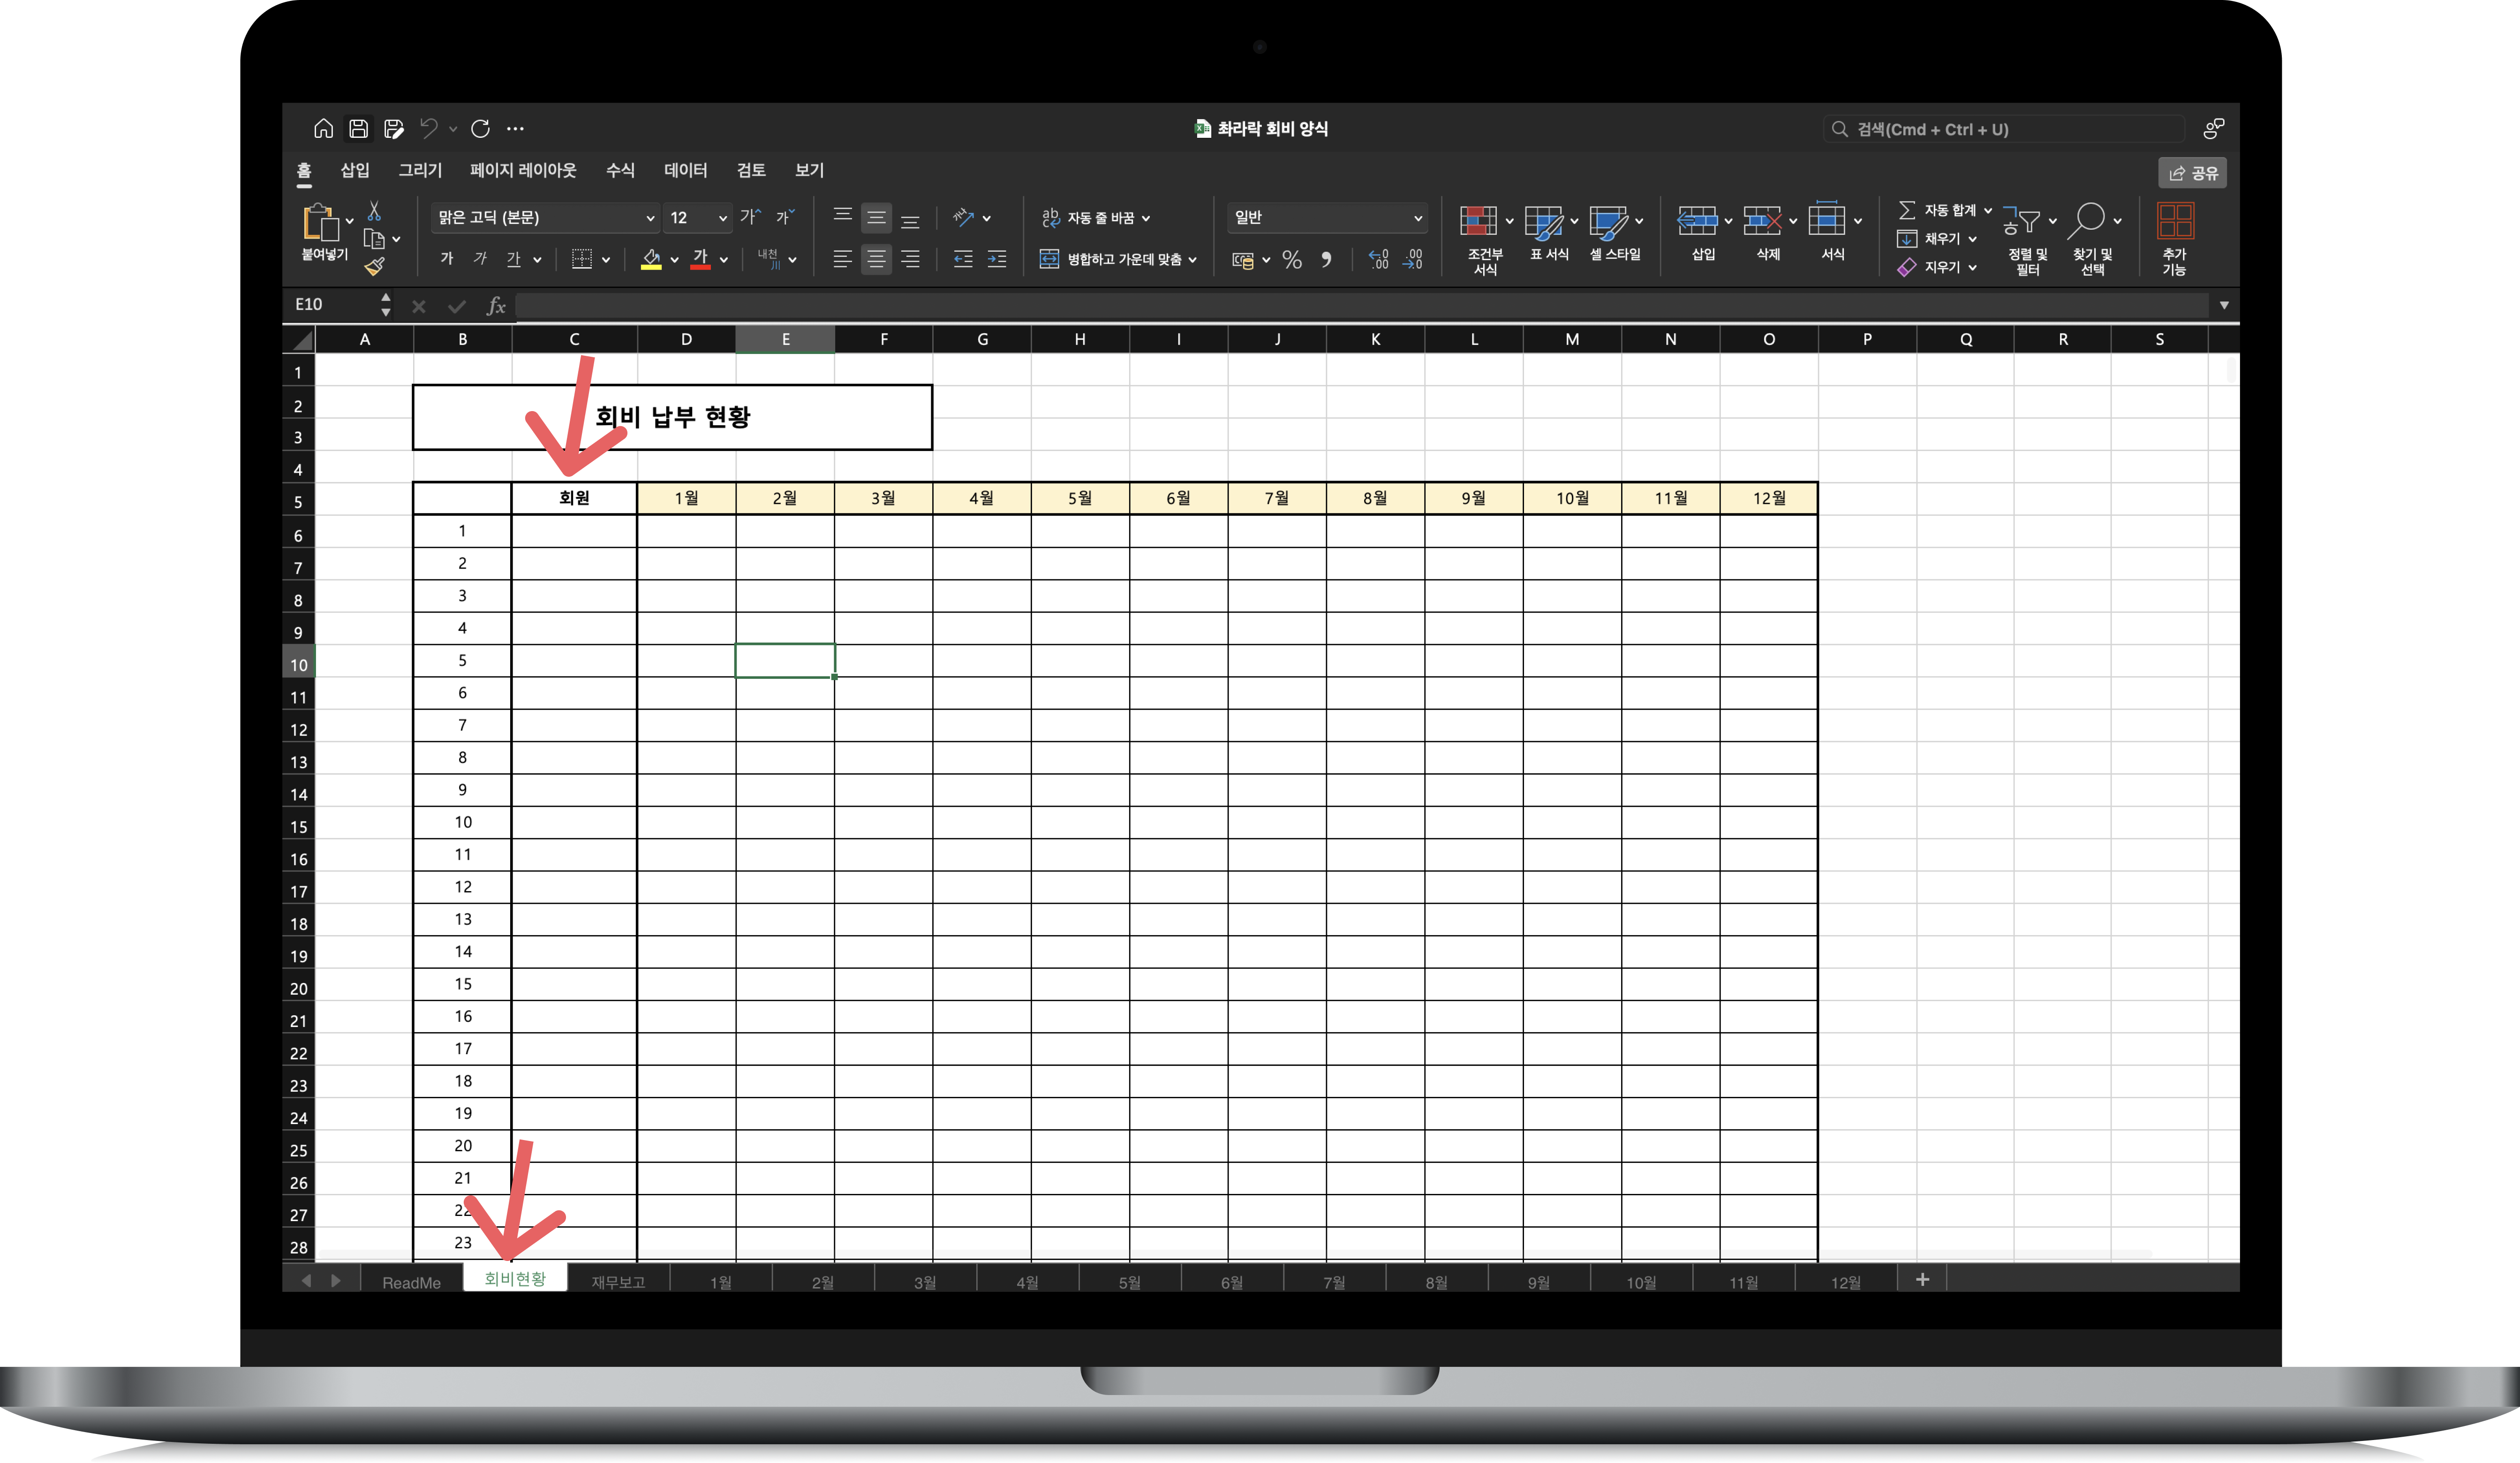Toggle center horizontal alignment
Screen dimensions: 2520x1463
pyautogui.click(x=876, y=260)
